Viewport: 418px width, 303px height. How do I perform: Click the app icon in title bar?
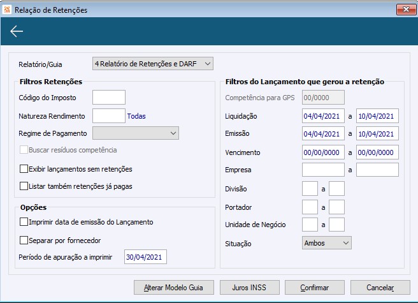(7, 10)
